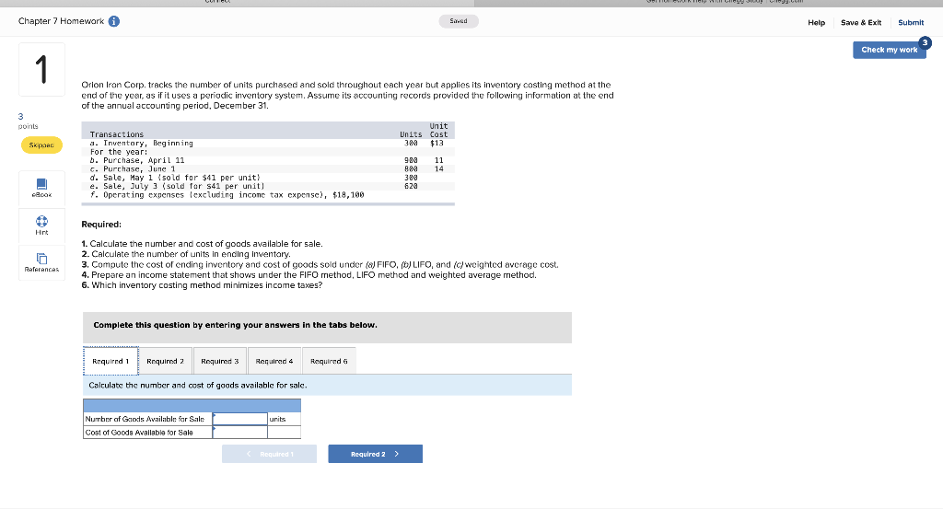The height and width of the screenshot is (509, 943).
Task: Select Number of Goods Available input field
Action: (x=240, y=419)
